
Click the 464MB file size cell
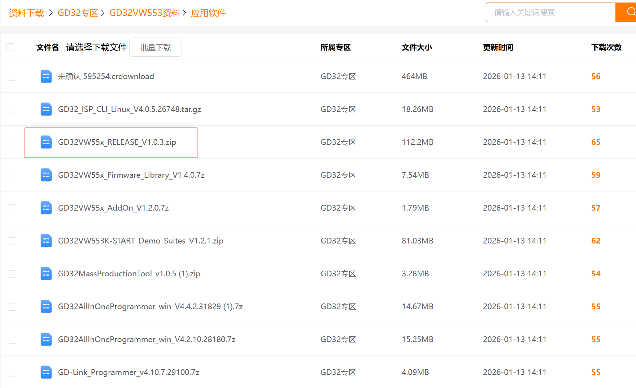(x=414, y=76)
